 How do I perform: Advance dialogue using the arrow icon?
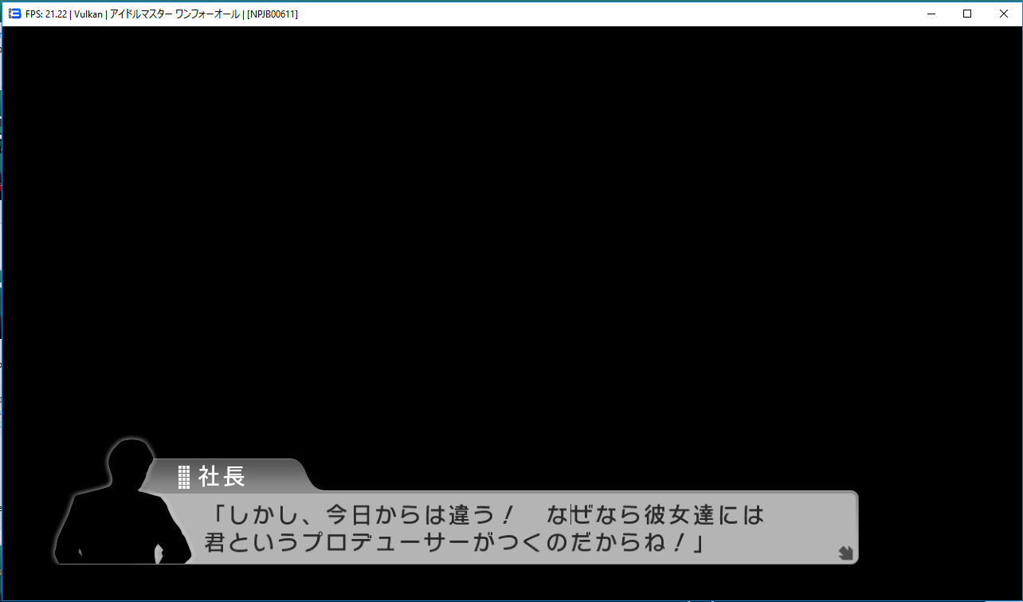(x=845, y=553)
